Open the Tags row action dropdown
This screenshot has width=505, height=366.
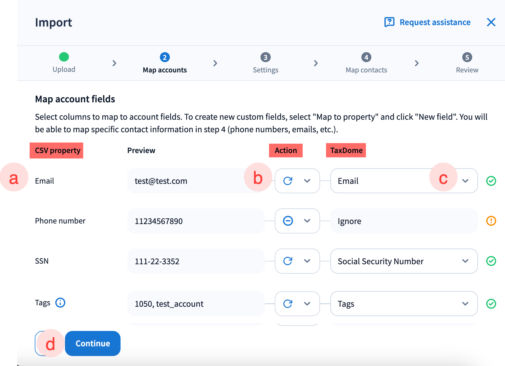(x=307, y=304)
